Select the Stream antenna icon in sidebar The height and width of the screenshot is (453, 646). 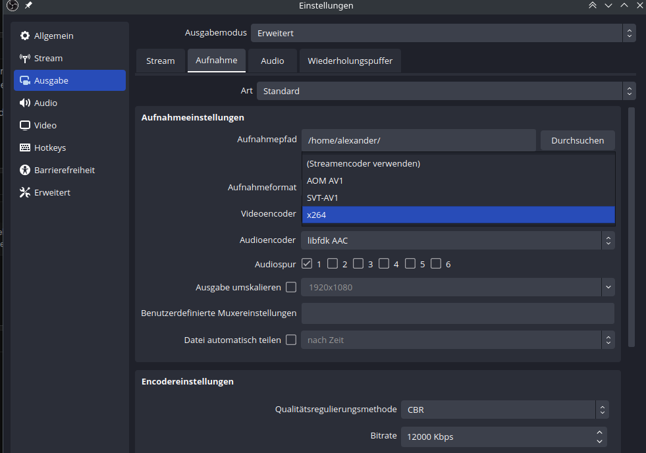(x=25, y=58)
